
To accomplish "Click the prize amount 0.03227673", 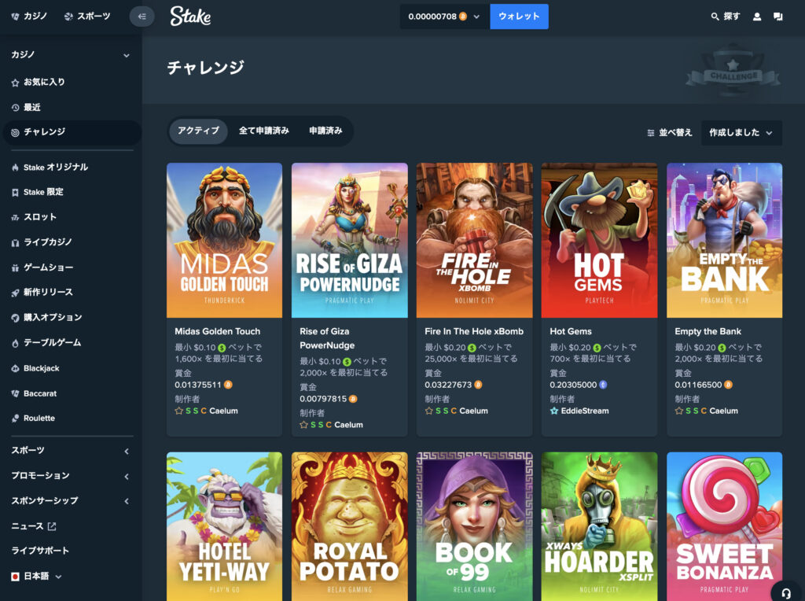I will [x=447, y=385].
